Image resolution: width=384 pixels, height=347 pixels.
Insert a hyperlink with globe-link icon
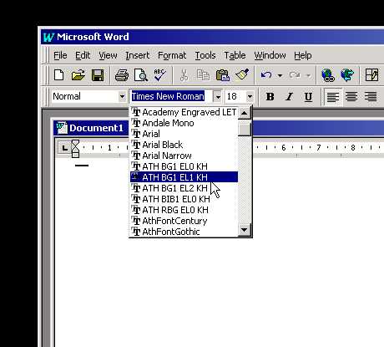pyautogui.click(x=328, y=75)
